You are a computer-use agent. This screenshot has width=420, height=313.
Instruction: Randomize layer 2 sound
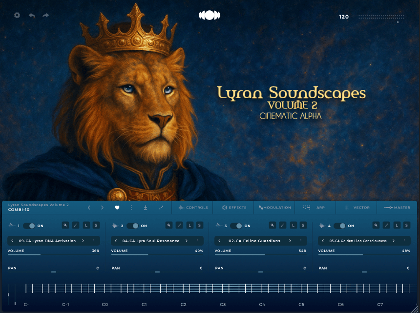click(x=179, y=225)
